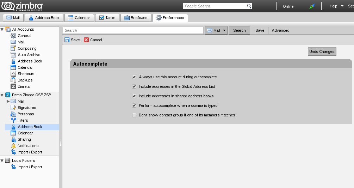Open Personas icon in account tree
The image size is (354, 188).
[13, 114]
